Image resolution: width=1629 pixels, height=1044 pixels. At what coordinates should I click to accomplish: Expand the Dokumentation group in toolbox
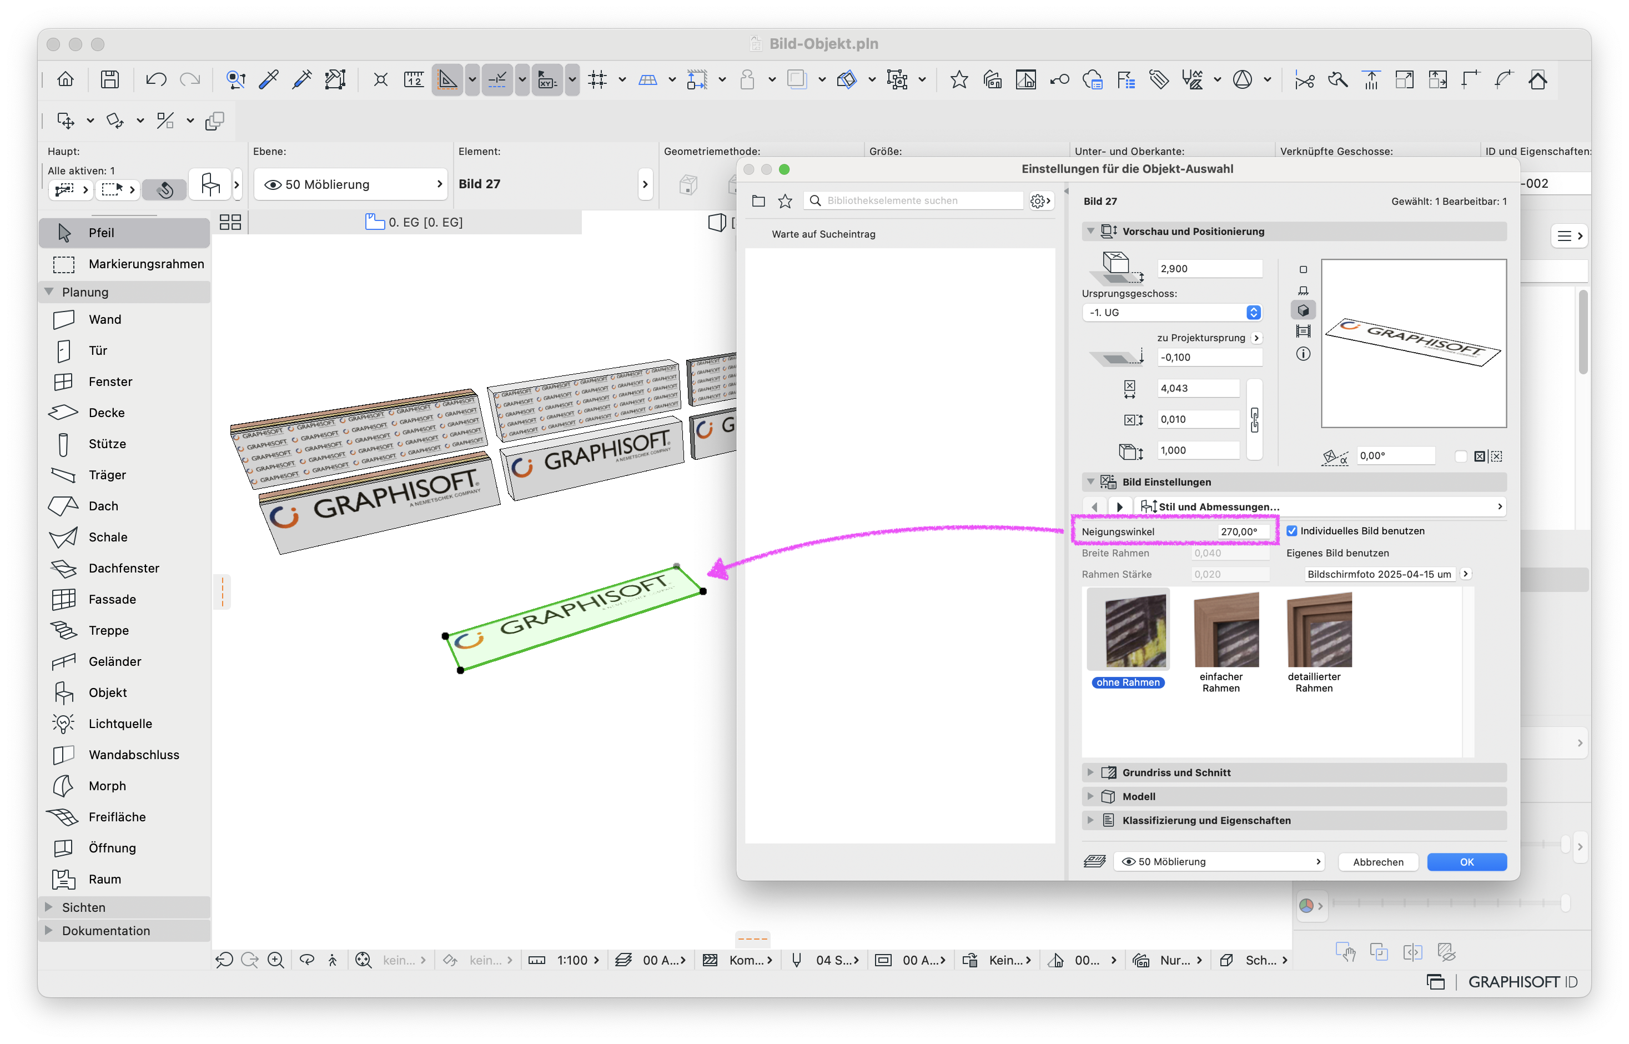49,931
